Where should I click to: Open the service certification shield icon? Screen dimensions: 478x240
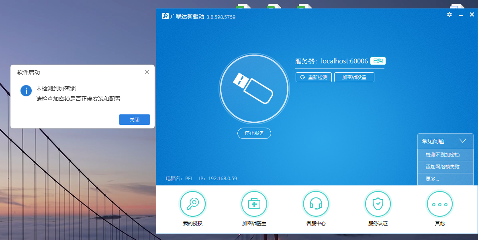click(378, 204)
